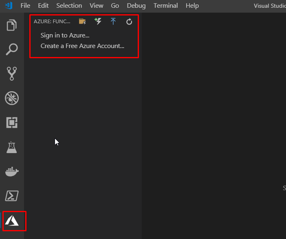The width and height of the screenshot is (286, 239).
Task: Click the Deploy to Function App arrow
Action: tap(113, 21)
